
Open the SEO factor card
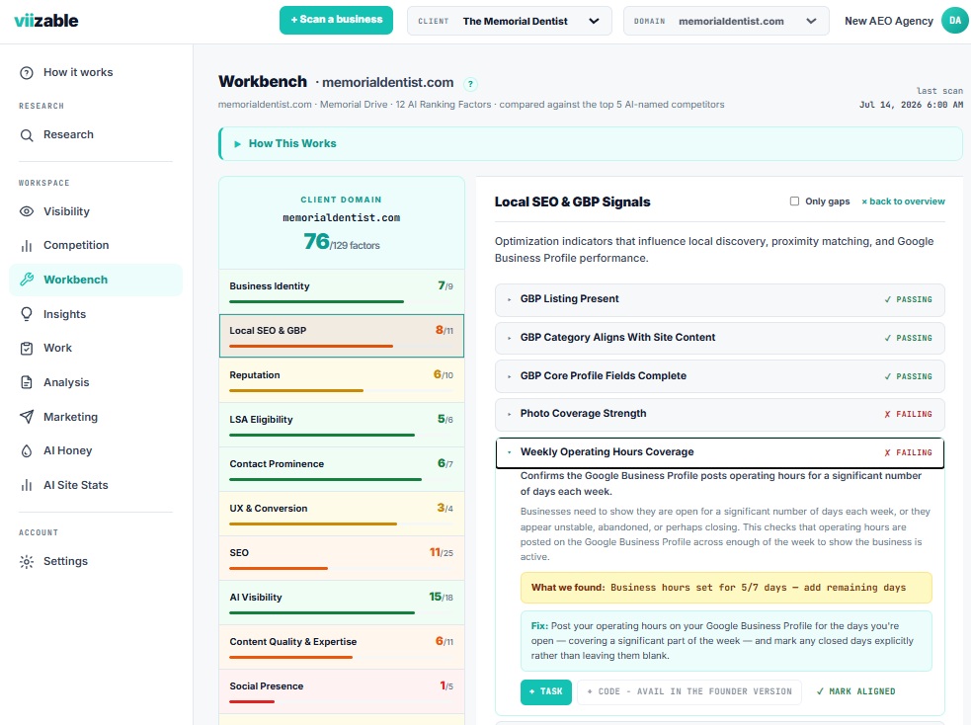341,558
